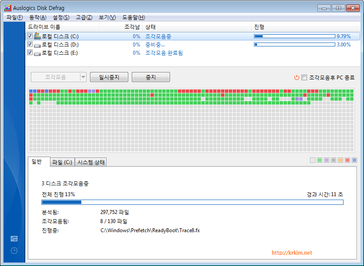The image size is (364, 266).
Task: Click the hard drive icon for disk (D:)
Action: click(37, 46)
